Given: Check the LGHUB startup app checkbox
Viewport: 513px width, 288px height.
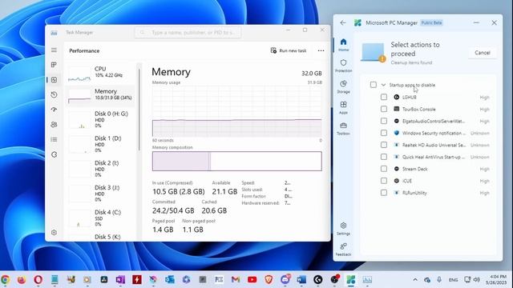Looking at the screenshot, I should click(x=384, y=97).
